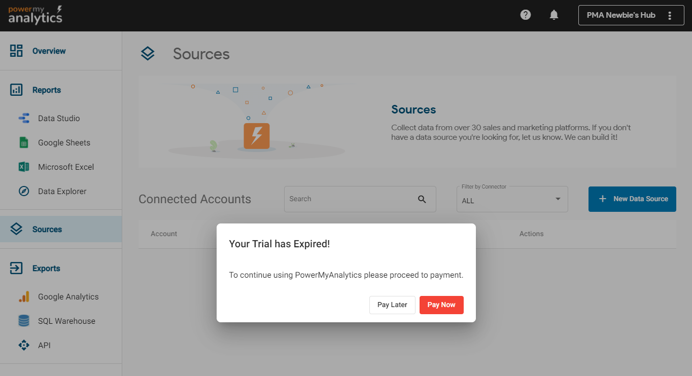Click the Google Analytics icon

24,297
